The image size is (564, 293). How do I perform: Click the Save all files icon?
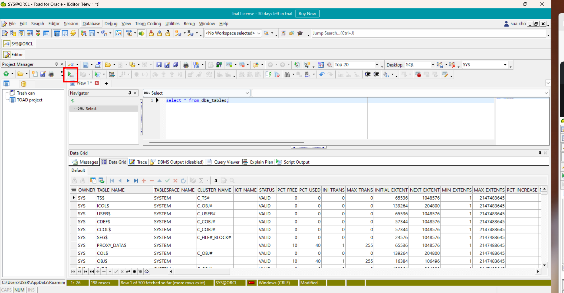tap(175, 65)
